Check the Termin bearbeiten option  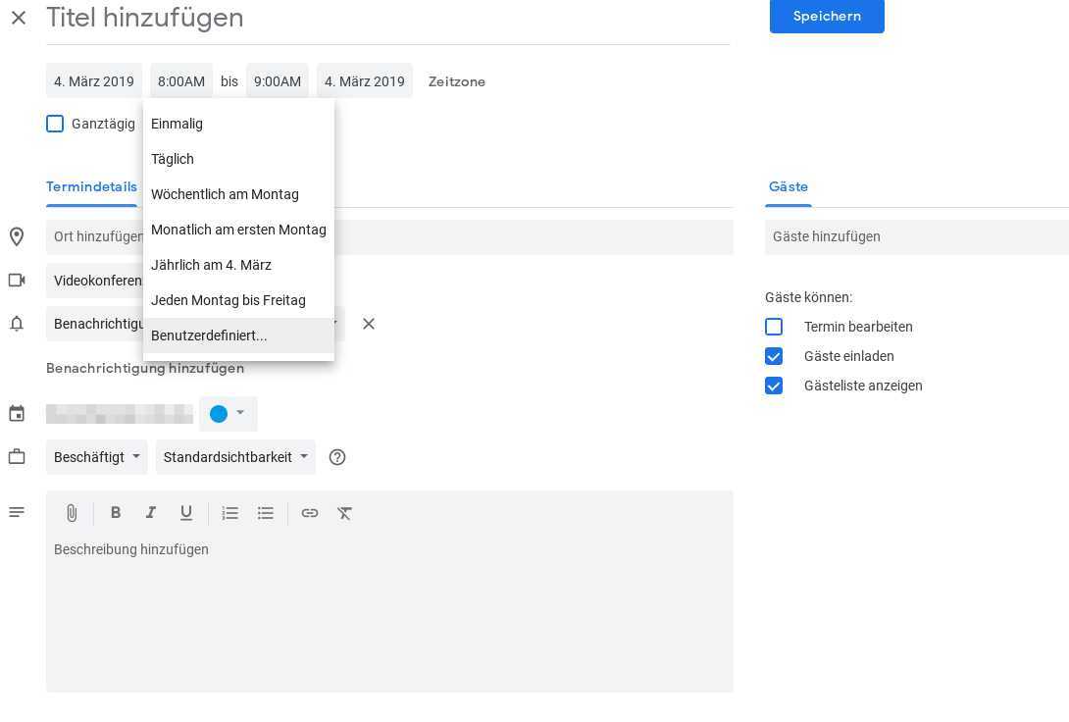click(774, 327)
